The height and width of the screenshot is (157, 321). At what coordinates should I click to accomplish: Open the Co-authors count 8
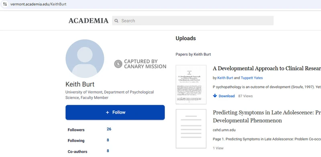pos(108,151)
